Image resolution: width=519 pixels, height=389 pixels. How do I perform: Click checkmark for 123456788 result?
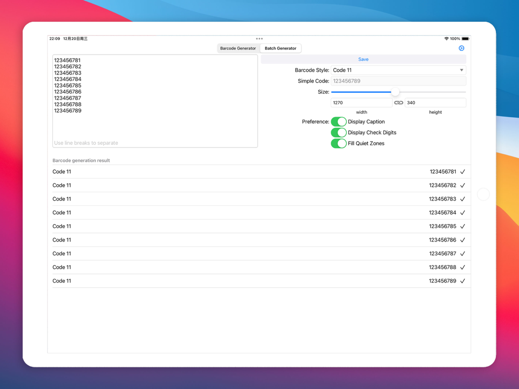point(463,267)
